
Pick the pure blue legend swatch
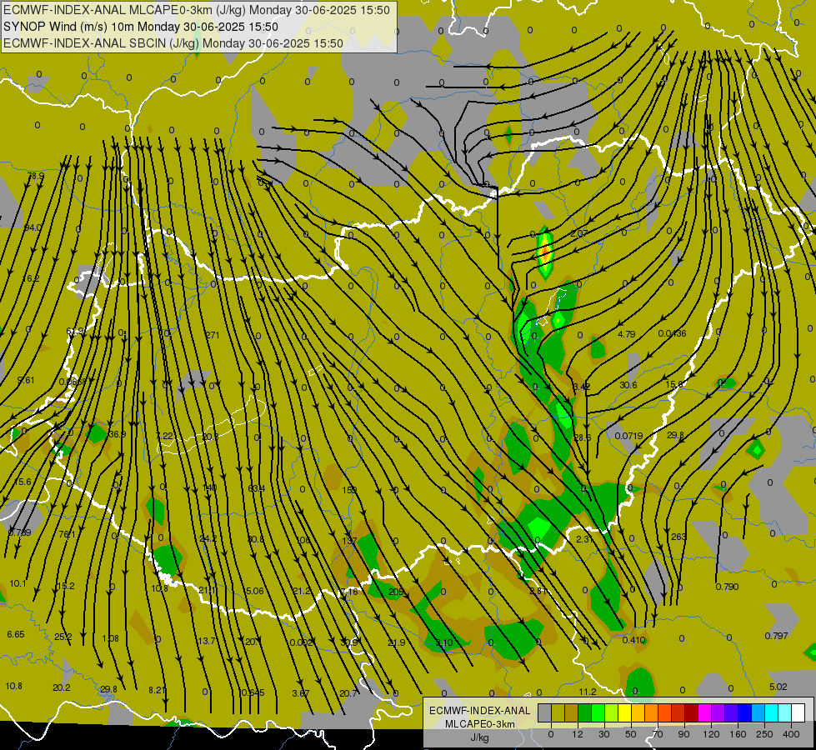744,713
